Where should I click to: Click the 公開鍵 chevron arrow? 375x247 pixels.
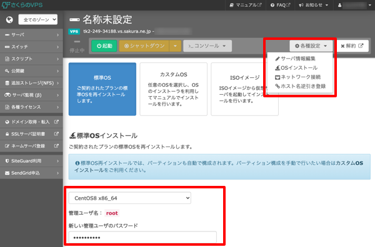[57, 71]
